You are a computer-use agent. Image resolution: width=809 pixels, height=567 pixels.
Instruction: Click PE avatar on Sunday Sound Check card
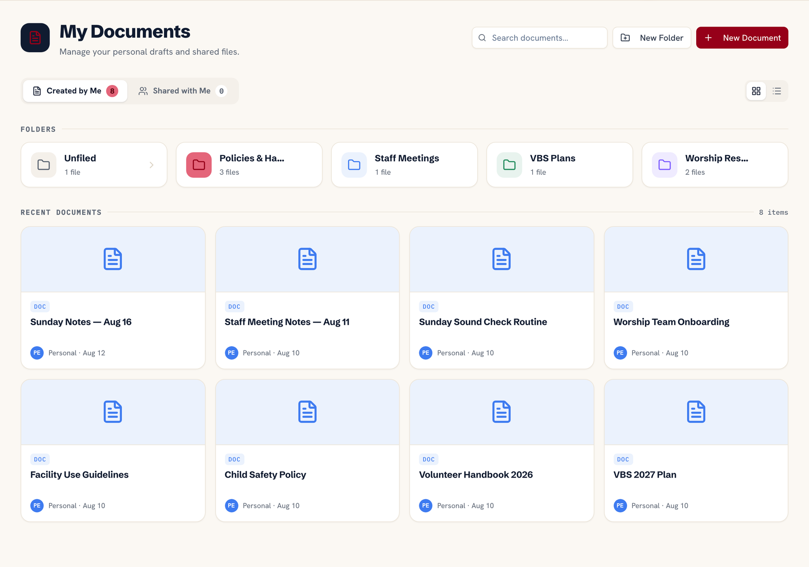click(426, 353)
